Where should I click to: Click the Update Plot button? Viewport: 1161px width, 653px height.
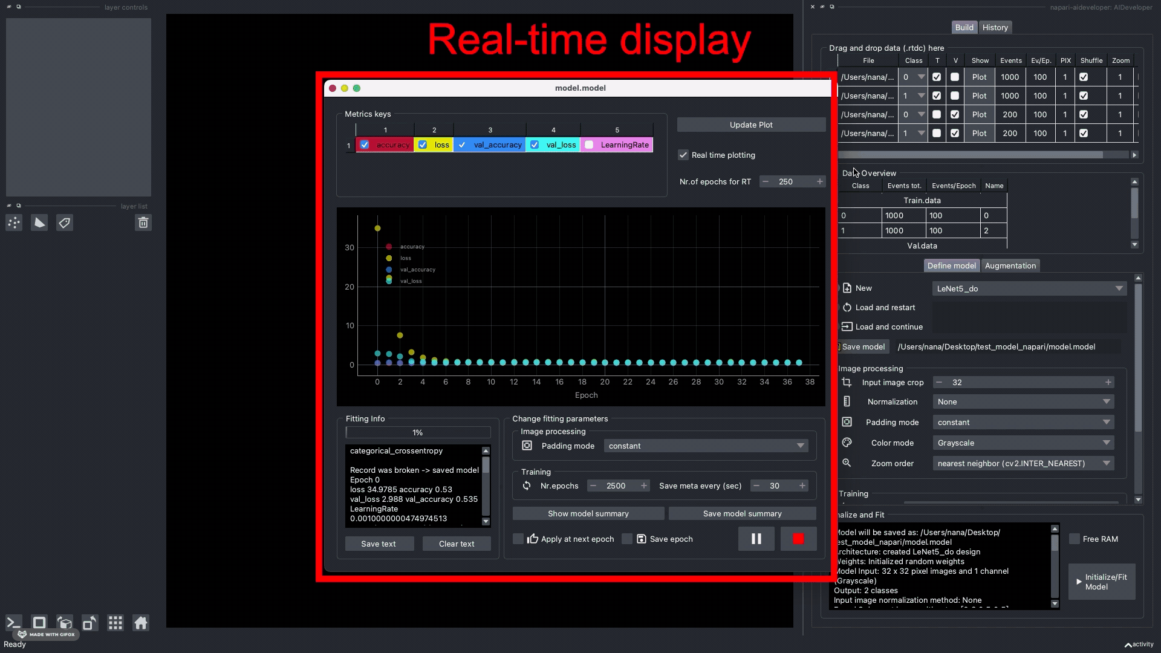pos(751,125)
